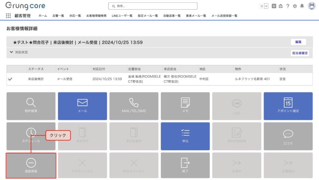Open the 口コミ speech bubble tile
319x180 pixels.
tap(288, 136)
